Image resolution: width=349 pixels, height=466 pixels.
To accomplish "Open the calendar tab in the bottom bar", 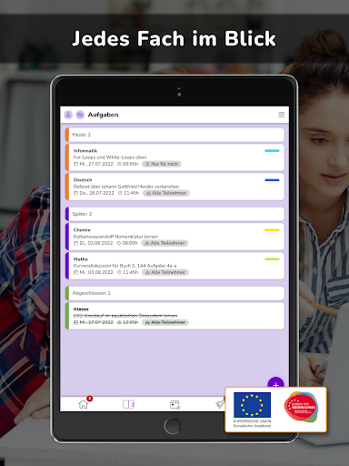I will pyautogui.click(x=174, y=405).
